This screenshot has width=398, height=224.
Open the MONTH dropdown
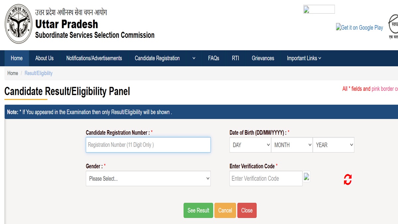tap(292, 145)
